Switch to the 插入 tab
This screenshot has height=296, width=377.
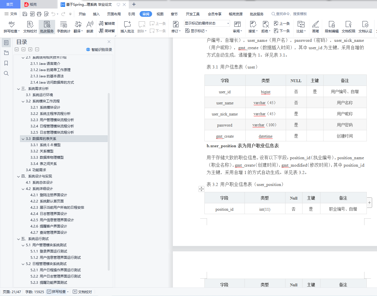[96, 14]
